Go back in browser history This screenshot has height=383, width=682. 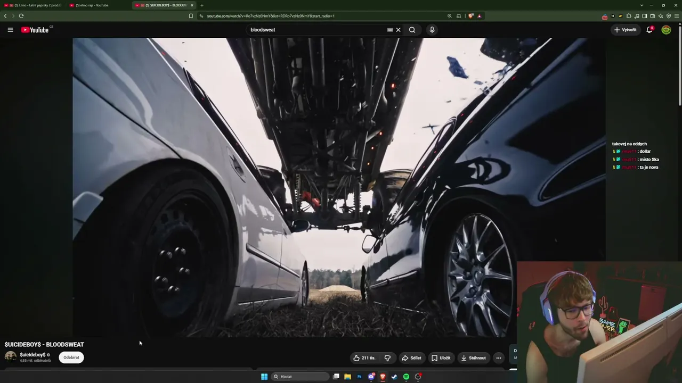click(x=5, y=16)
